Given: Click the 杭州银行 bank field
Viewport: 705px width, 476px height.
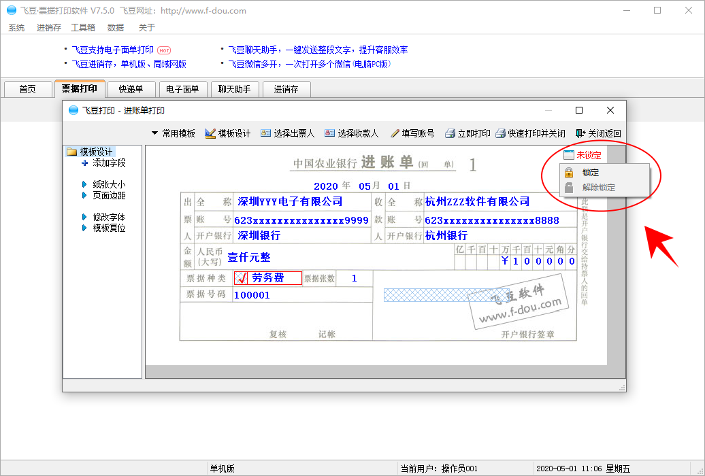Looking at the screenshot, I should 446,235.
